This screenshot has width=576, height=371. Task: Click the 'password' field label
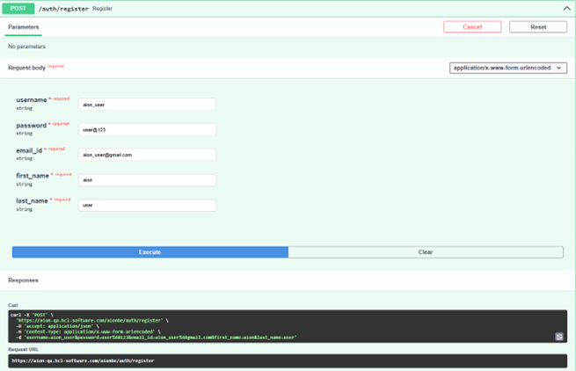[32, 126]
